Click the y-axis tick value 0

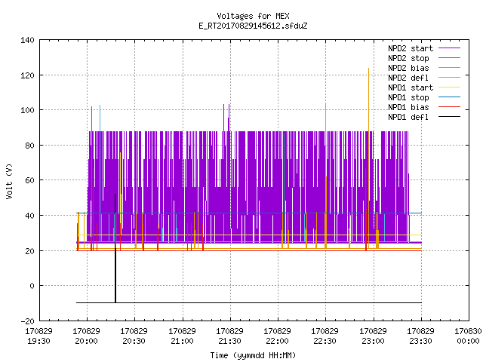(x=32, y=286)
